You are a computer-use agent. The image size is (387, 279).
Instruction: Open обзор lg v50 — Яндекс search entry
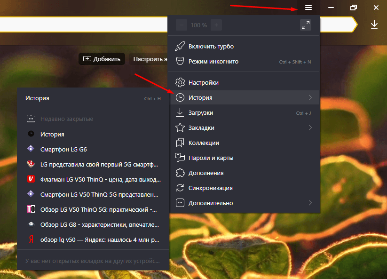(93, 239)
